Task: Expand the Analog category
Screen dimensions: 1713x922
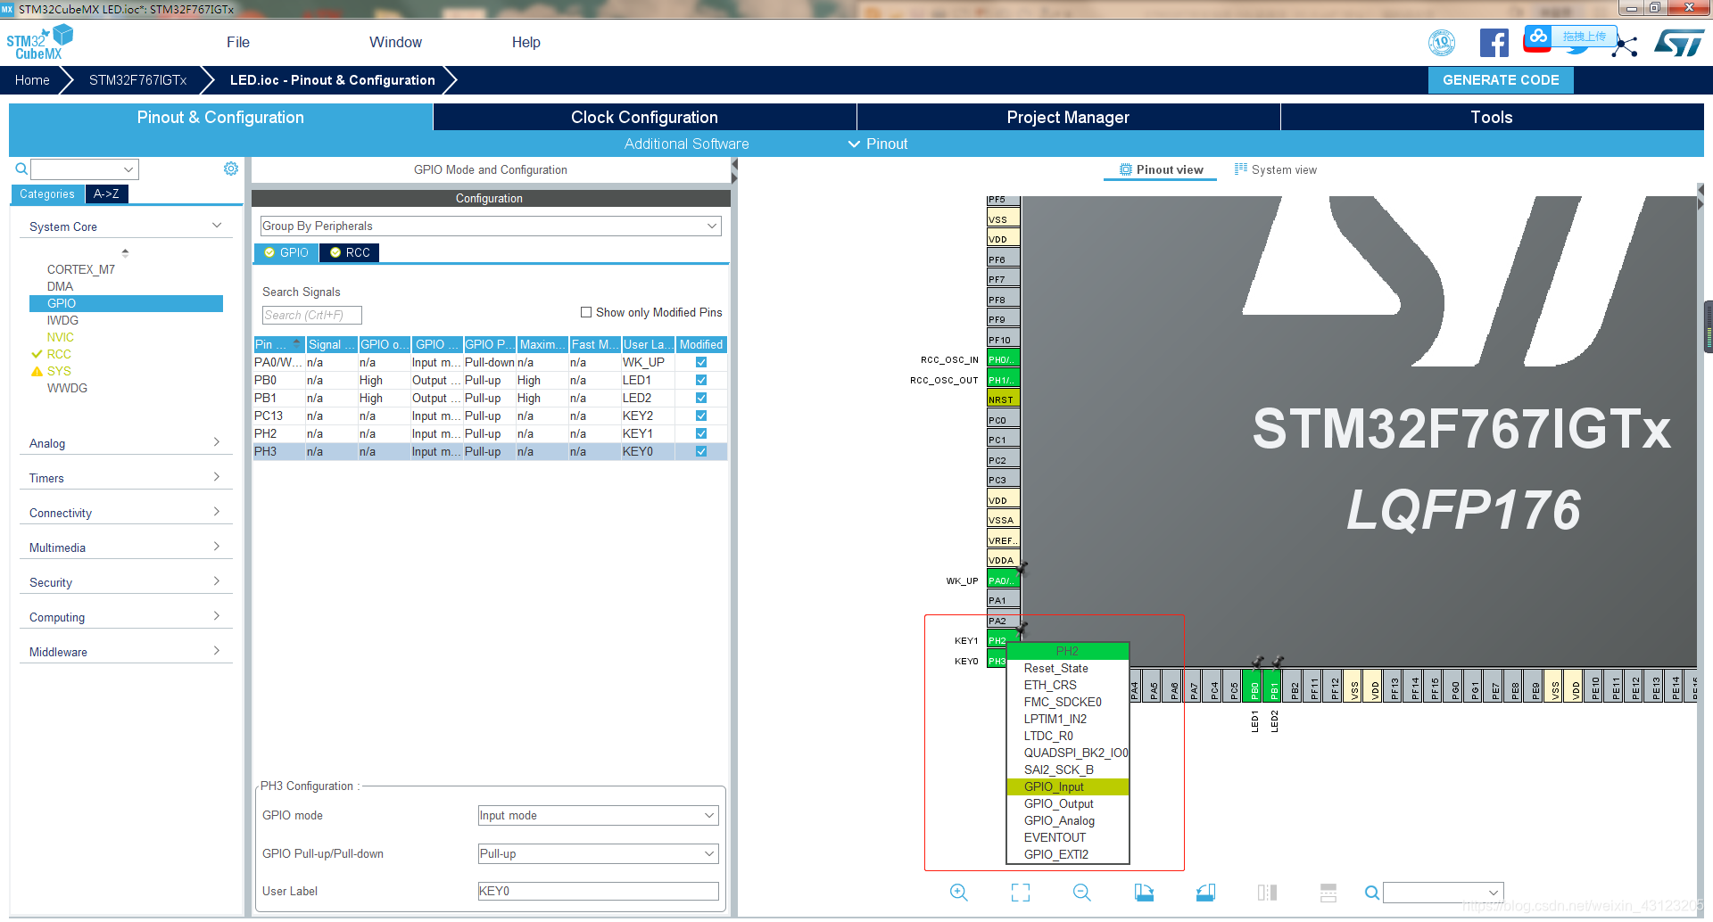Action: click(x=125, y=443)
